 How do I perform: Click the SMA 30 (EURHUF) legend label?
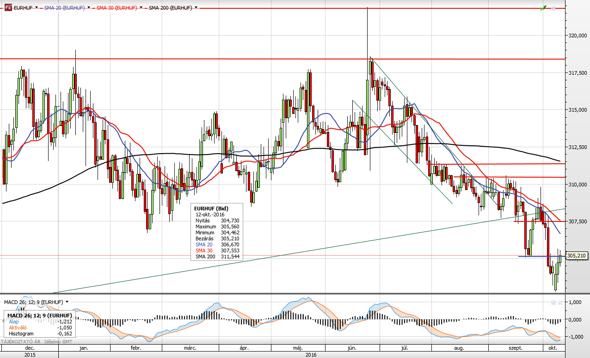point(117,8)
